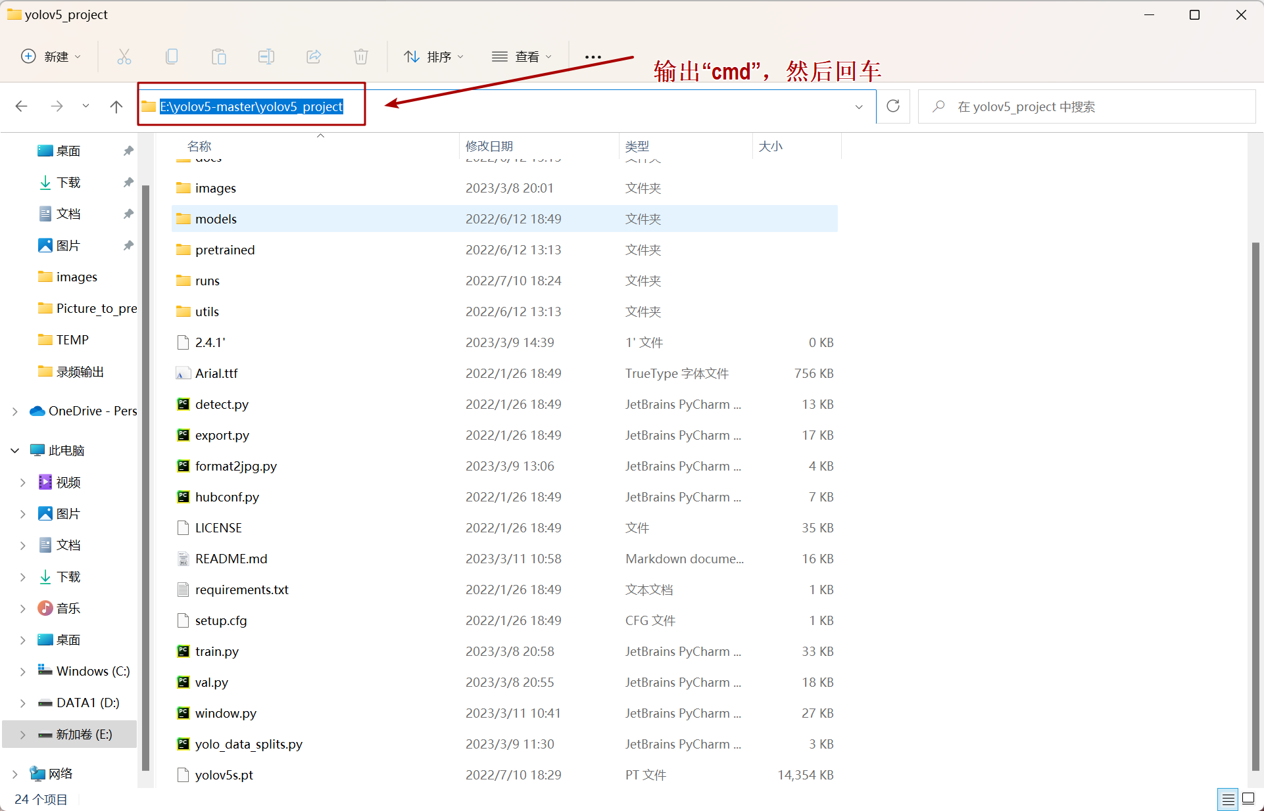Click the Cut scissors icon
This screenshot has width=1264, height=811.
[x=124, y=57]
